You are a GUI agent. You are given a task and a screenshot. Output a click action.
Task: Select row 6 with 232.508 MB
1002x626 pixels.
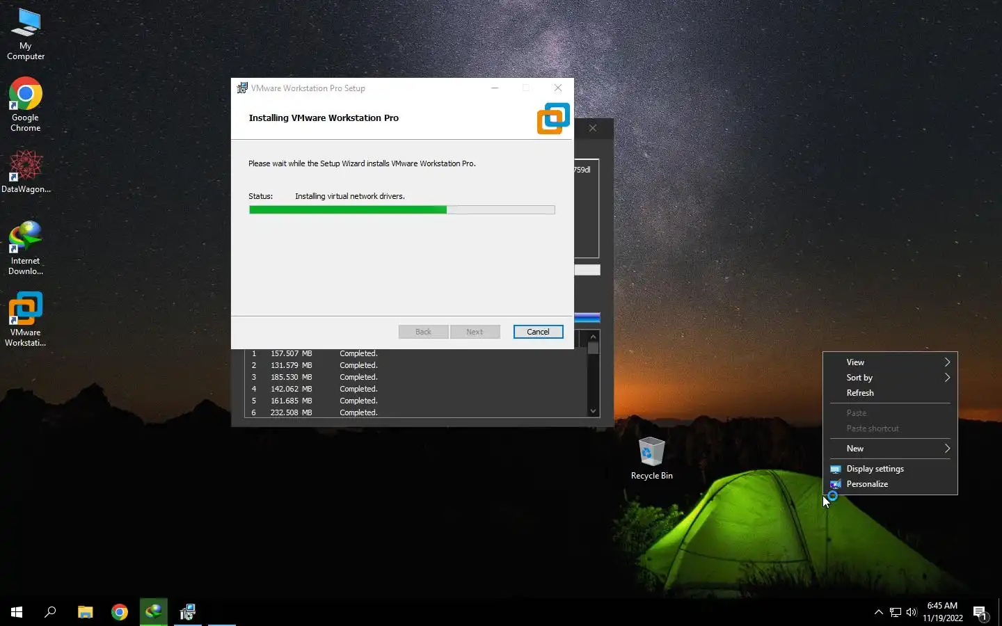tap(415, 412)
